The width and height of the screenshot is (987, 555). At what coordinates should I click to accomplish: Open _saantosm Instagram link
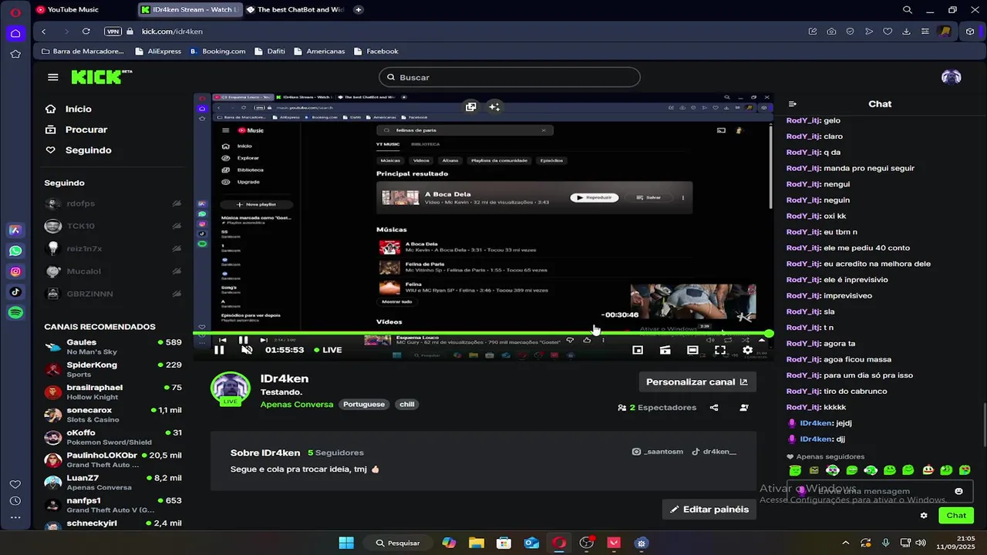coord(658,452)
